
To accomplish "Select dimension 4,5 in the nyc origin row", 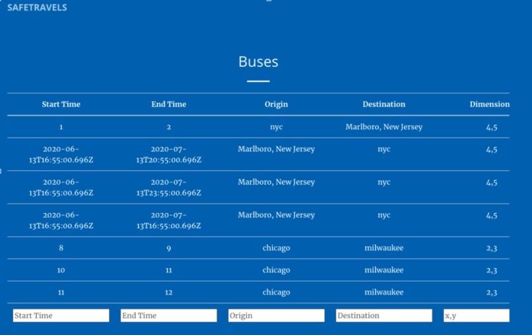I will point(492,127).
